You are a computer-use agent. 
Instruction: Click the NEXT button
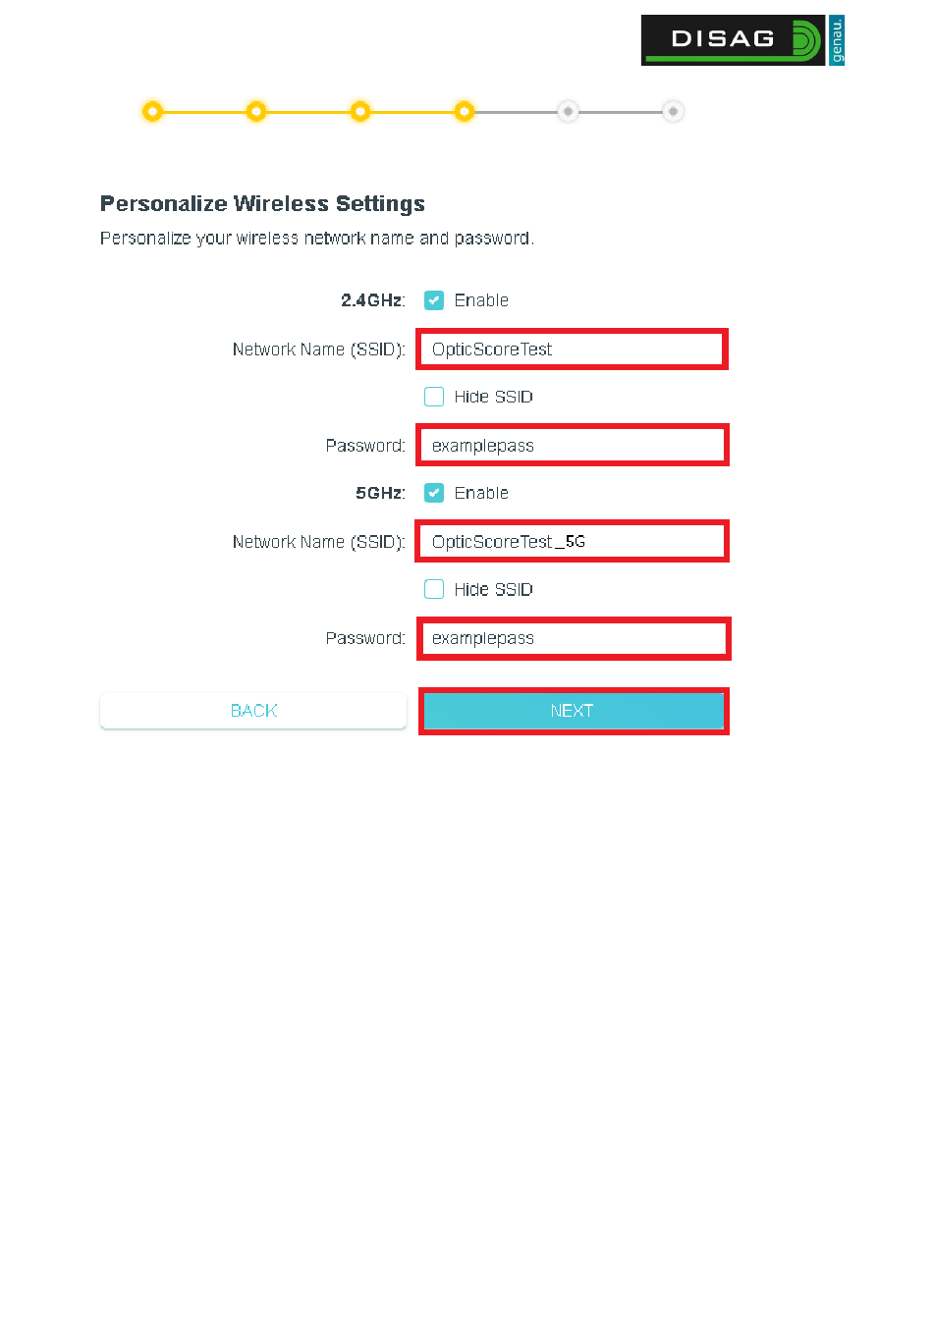click(x=574, y=711)
